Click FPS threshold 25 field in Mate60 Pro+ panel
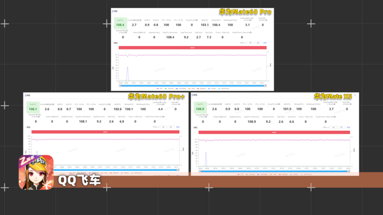This screenshot has width=383, height=215. 171,127
